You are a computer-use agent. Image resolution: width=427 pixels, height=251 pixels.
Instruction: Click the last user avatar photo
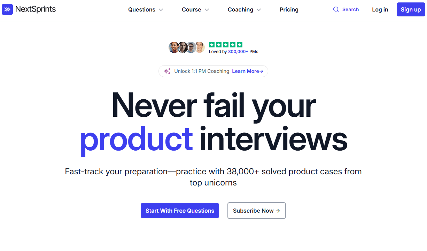point(200,47)
